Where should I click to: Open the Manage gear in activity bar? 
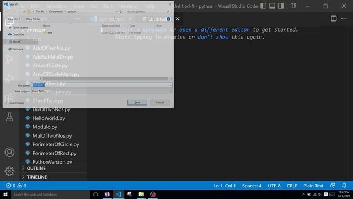pos(9,171)
